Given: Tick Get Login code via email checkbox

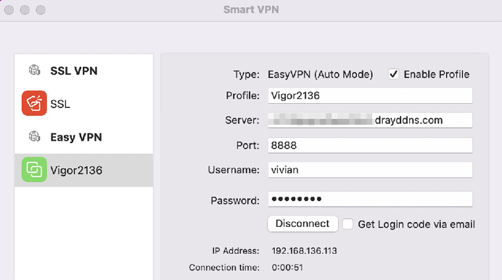Looking at the screenshot, I should click(348, 224).
